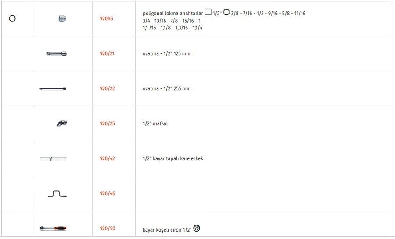Open the 920/21 product code link

tap(107, 53)
